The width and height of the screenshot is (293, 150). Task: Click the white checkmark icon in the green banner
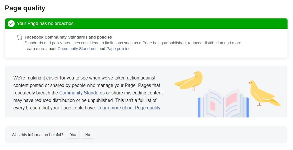(11, 24)
